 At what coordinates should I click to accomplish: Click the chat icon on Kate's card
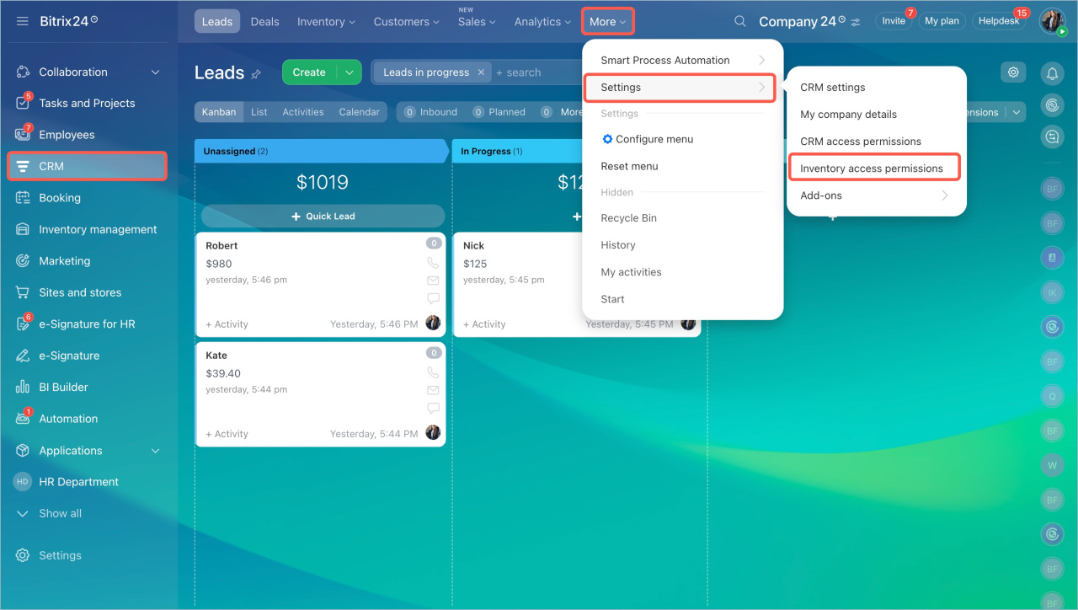tap(433, 408)
